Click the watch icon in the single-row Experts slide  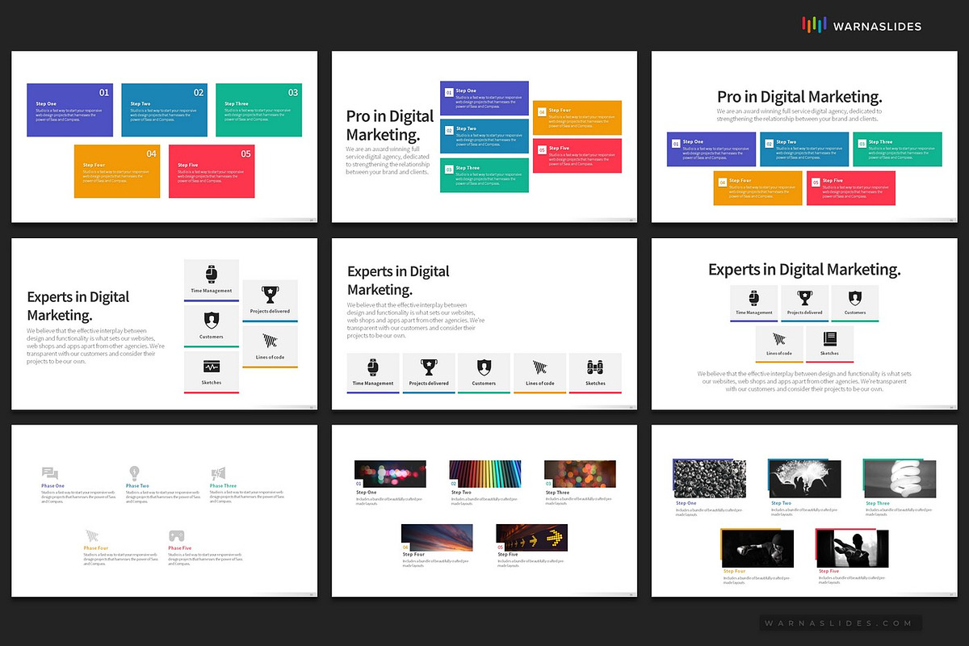373,367
